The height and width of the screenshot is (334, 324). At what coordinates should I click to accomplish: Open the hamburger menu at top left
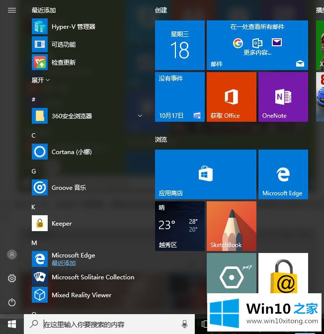[12, 10]
